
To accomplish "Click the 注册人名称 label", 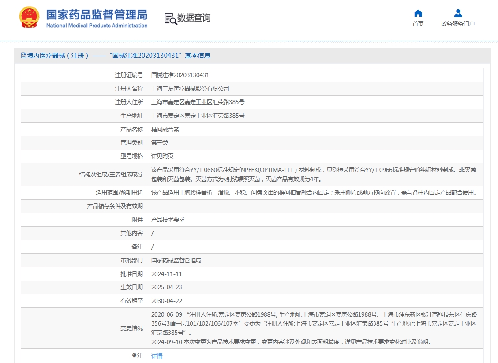I will coord(129,89).
